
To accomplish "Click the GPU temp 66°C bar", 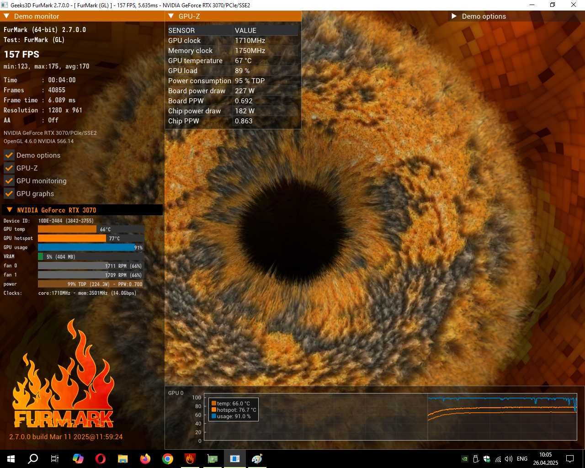I will (x=91, y=229).
